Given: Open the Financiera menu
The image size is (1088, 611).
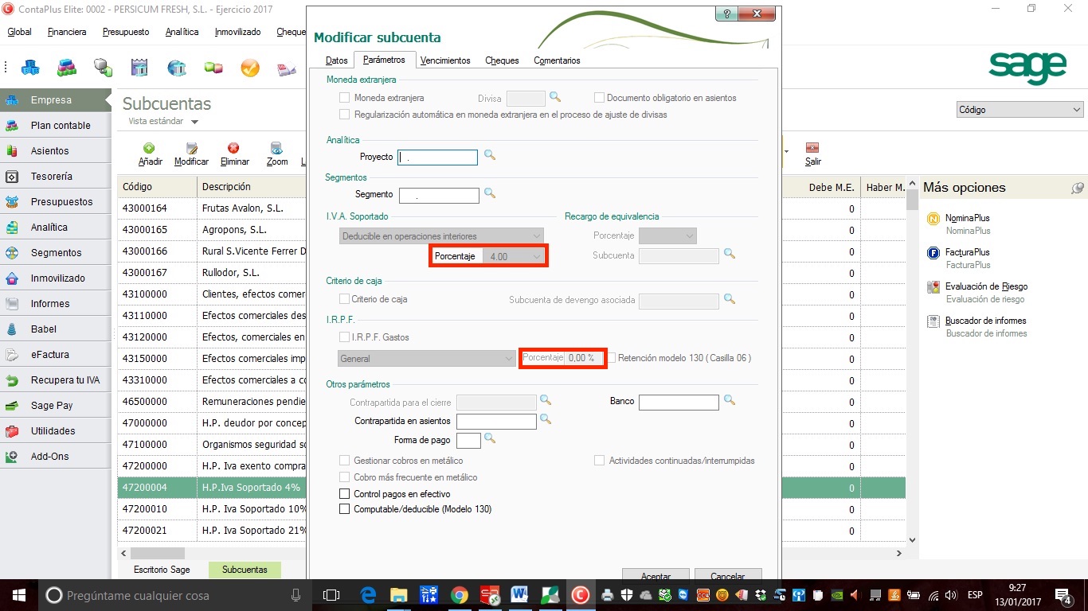Looking at the screenshot, I should click(x=67, y=32).
